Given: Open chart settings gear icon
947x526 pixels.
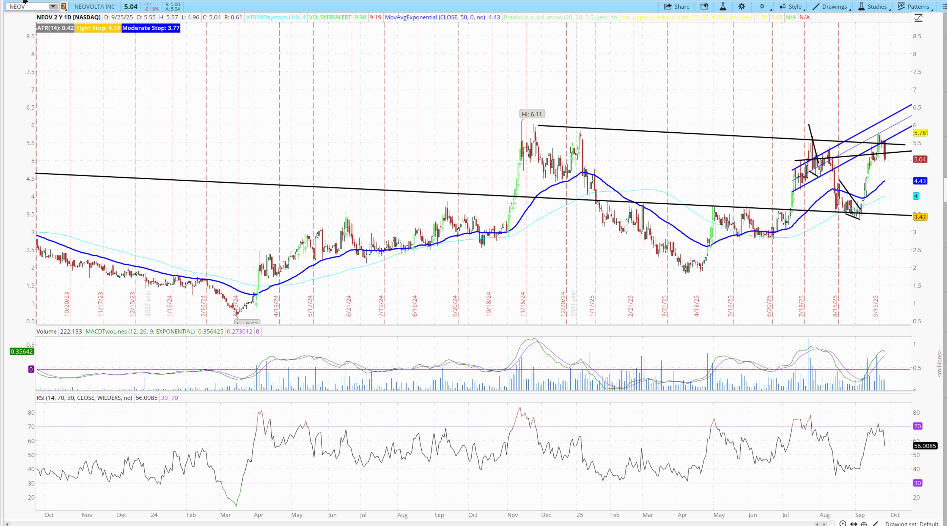Looking at the screenshot, I should pyautogui.click(x=742, y=7).
